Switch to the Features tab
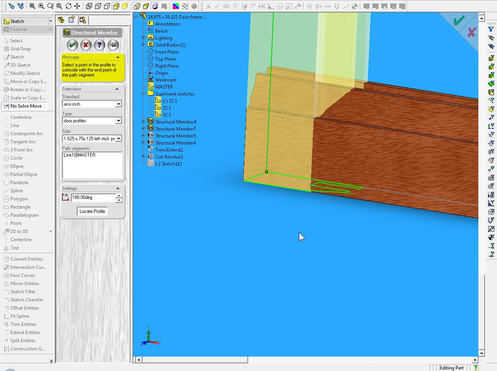 [x=19, y=30]
